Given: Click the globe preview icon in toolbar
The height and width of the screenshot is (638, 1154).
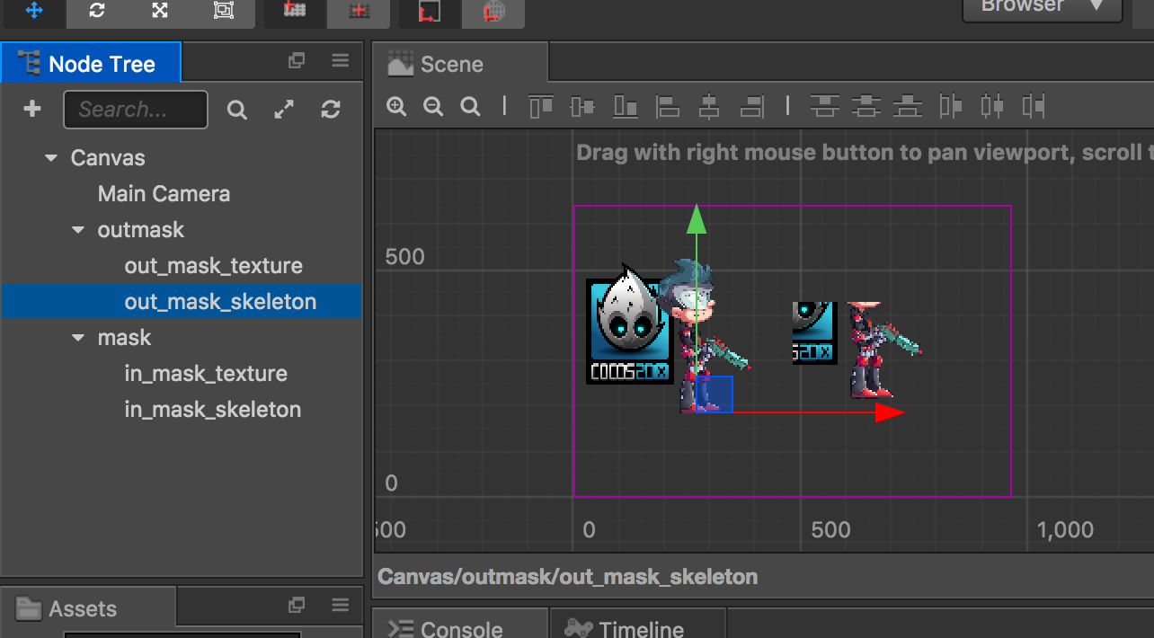Looking at the screenshot, I should [493, 11].
